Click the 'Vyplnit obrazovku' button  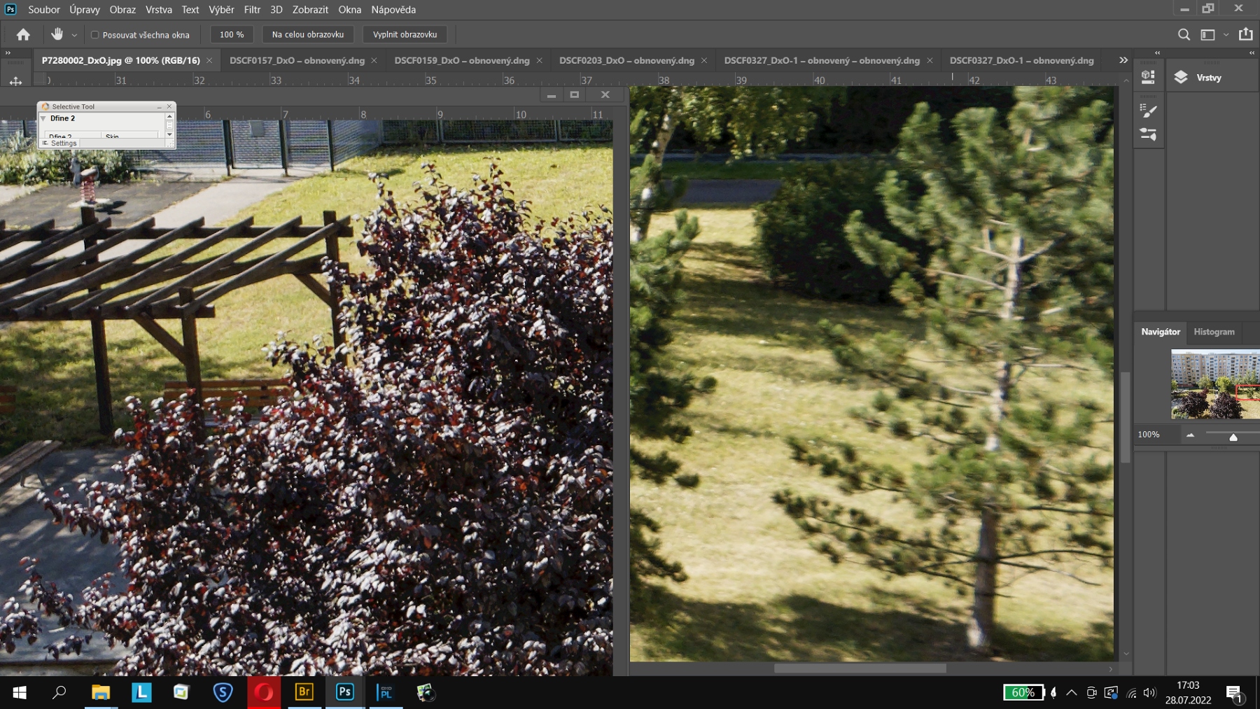[405, 34]
